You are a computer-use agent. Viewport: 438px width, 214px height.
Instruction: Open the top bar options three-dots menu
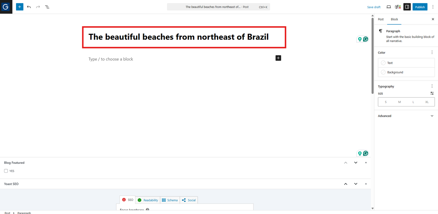click(433, 7)
